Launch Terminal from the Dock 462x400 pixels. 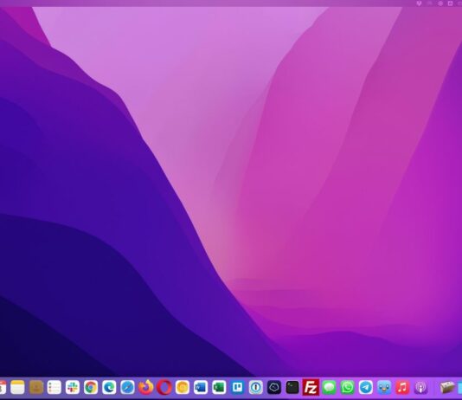(x=292, y=387)
